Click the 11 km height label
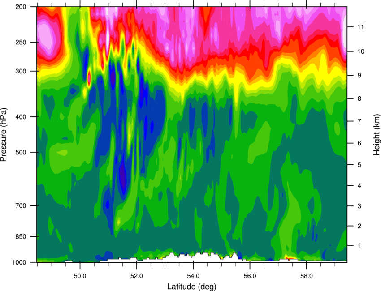The height and width of the screenshot is (291, 381). pos(360,27)
